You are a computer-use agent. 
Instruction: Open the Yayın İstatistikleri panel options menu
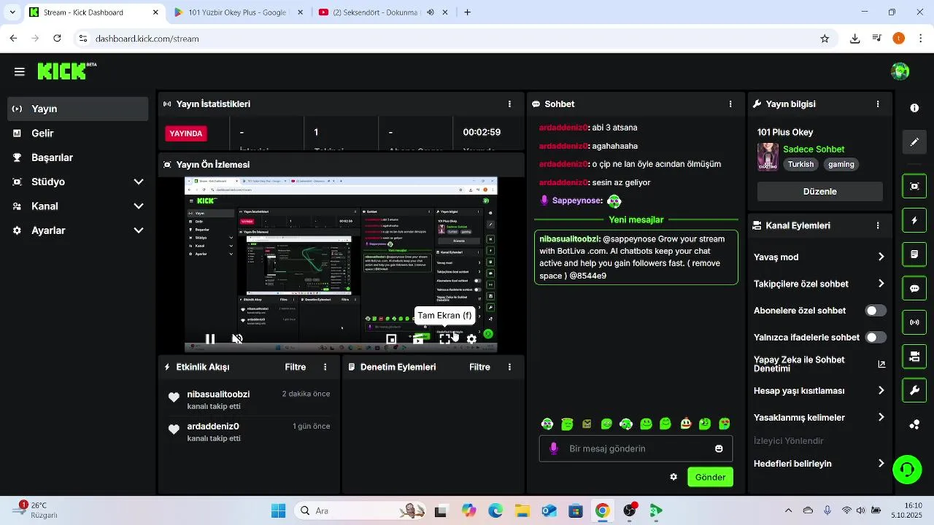coord(509,104)
